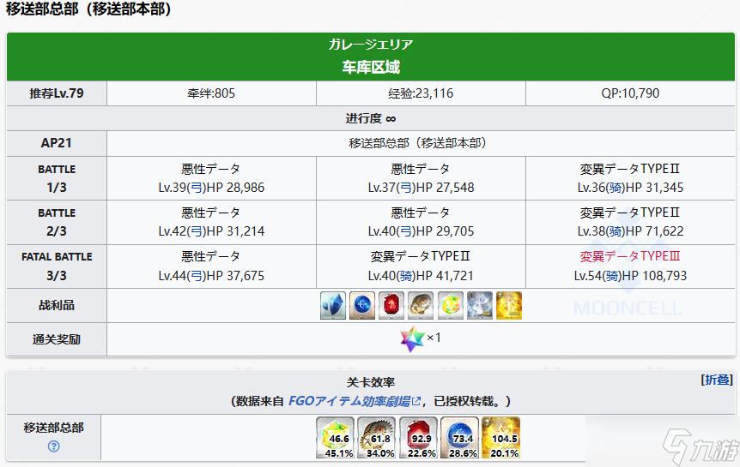The image size is (740, 467).
Task: Select red gem efficiency icon showing 92.9
Action: [417, 438]
